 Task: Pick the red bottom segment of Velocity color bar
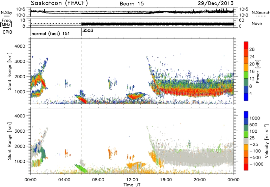(x=246, y=167)
